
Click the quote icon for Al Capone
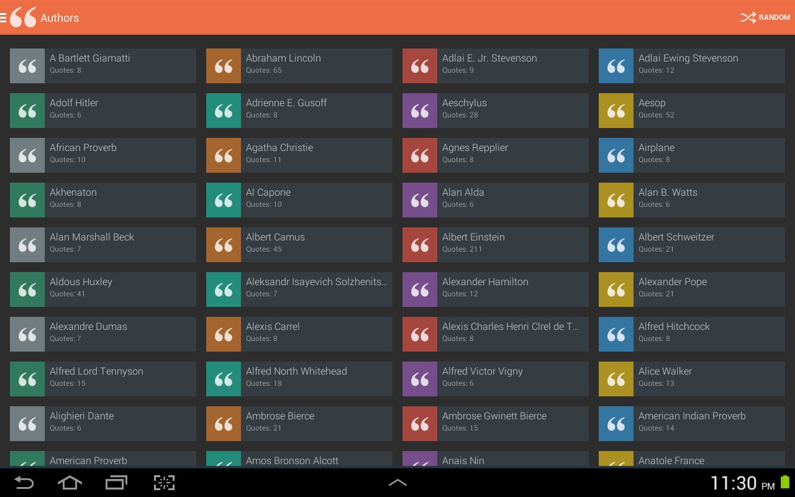pos(224,200)
